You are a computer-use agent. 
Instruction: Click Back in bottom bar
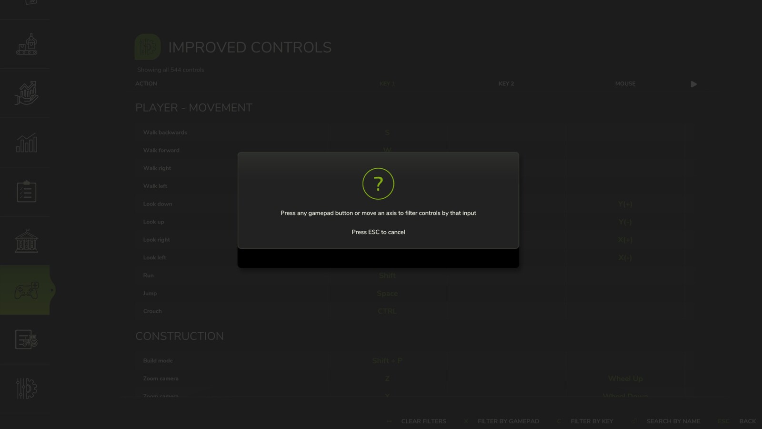[x=747, y=421]
